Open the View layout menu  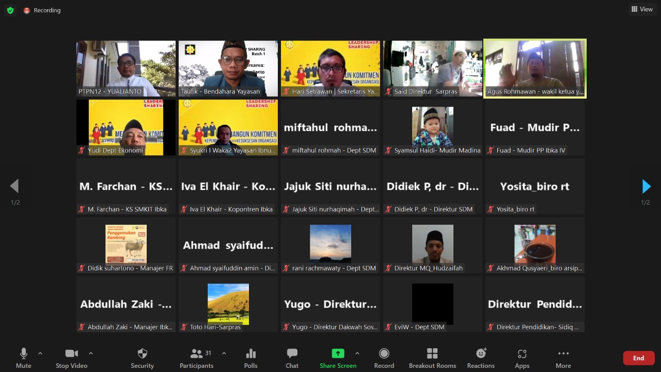(642, 9)
